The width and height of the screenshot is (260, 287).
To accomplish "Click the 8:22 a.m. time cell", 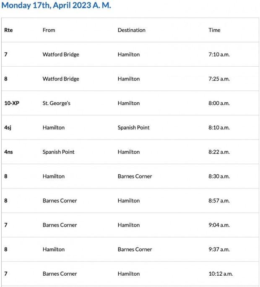I will pos(219,152).
